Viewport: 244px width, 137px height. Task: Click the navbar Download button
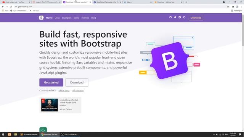(196, 18)
